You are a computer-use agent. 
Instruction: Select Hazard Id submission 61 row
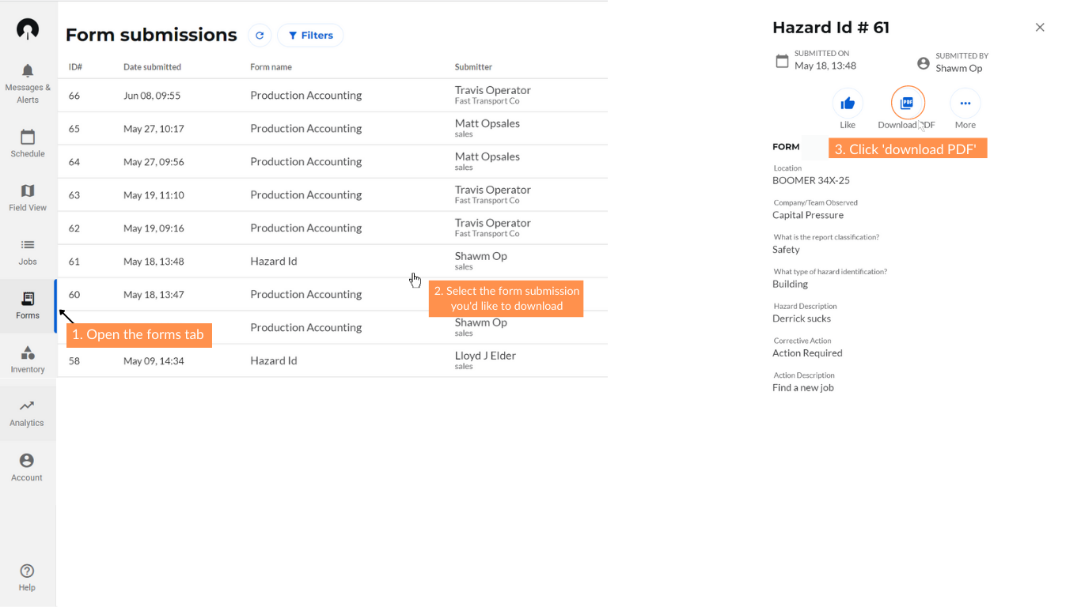click(332, 261)
